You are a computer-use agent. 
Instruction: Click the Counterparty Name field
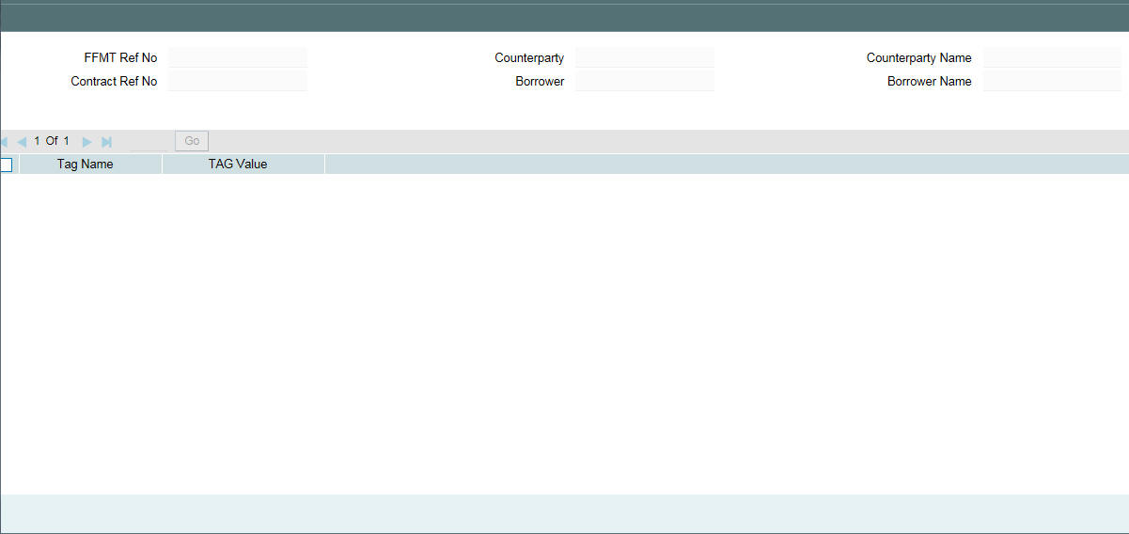1052,57
